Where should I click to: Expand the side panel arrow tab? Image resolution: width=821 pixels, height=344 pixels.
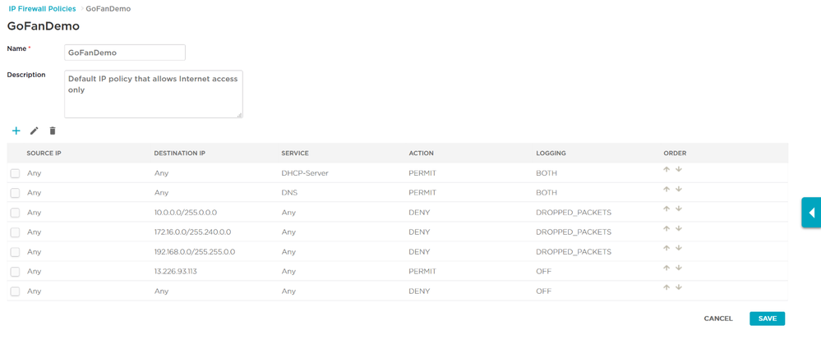(812, 213)
